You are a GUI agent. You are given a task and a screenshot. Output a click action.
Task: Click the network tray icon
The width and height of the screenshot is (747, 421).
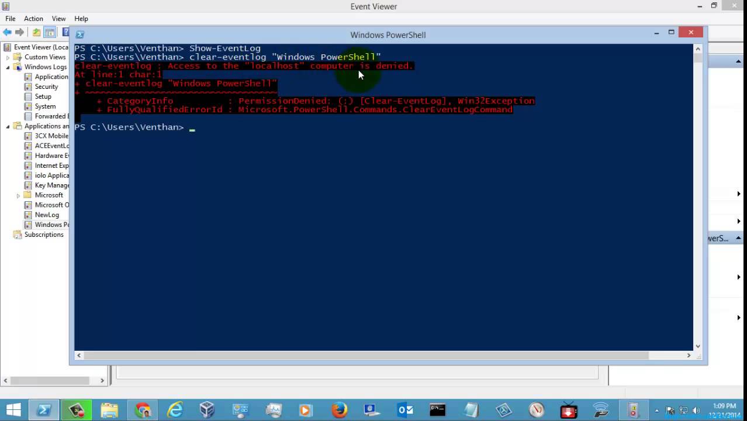[x=683, y=410]
